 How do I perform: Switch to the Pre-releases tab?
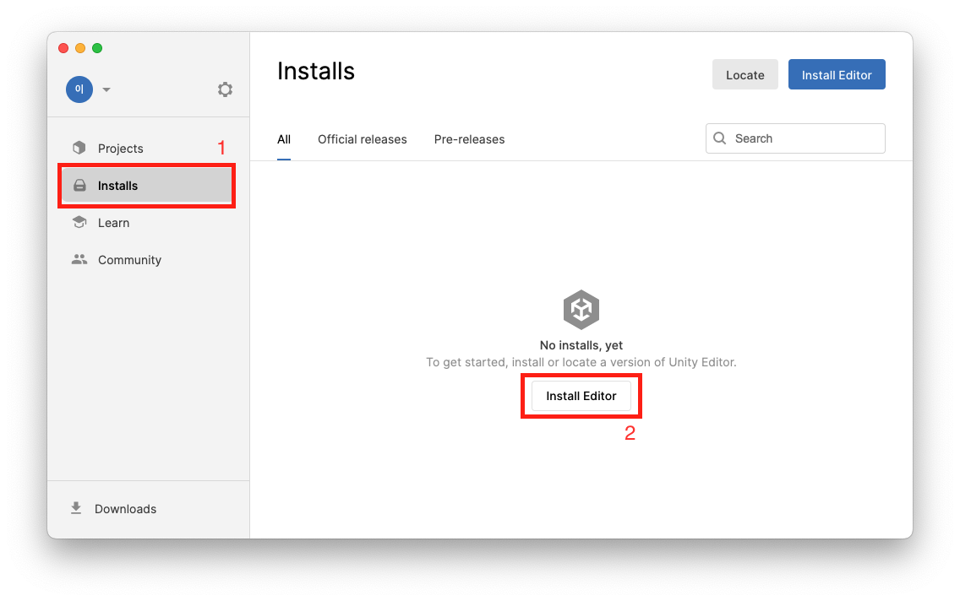(469, 139)
